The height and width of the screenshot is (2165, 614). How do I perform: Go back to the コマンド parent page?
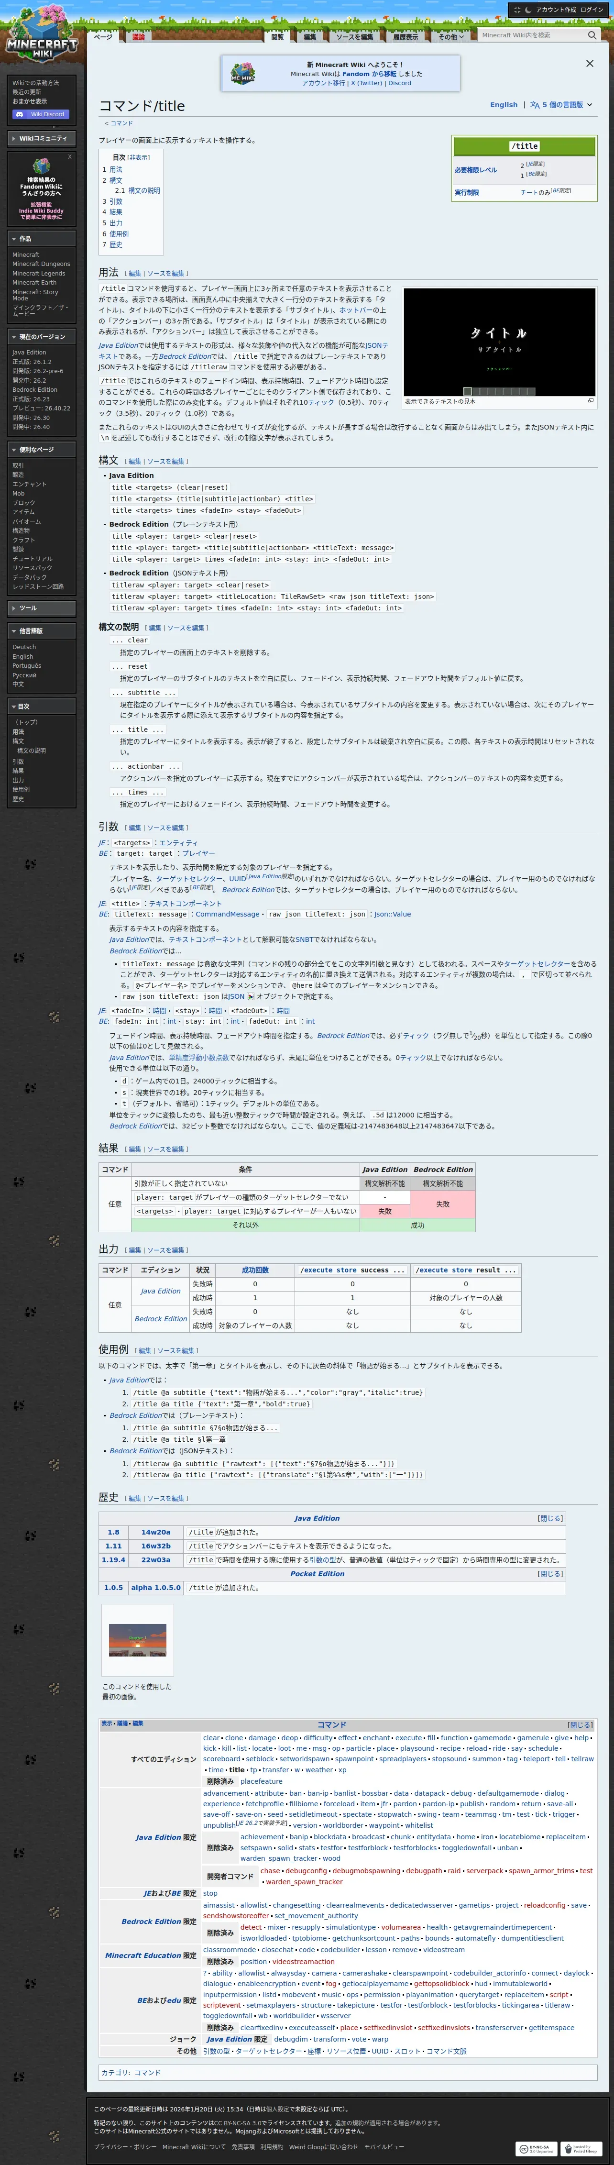point(122,123)
